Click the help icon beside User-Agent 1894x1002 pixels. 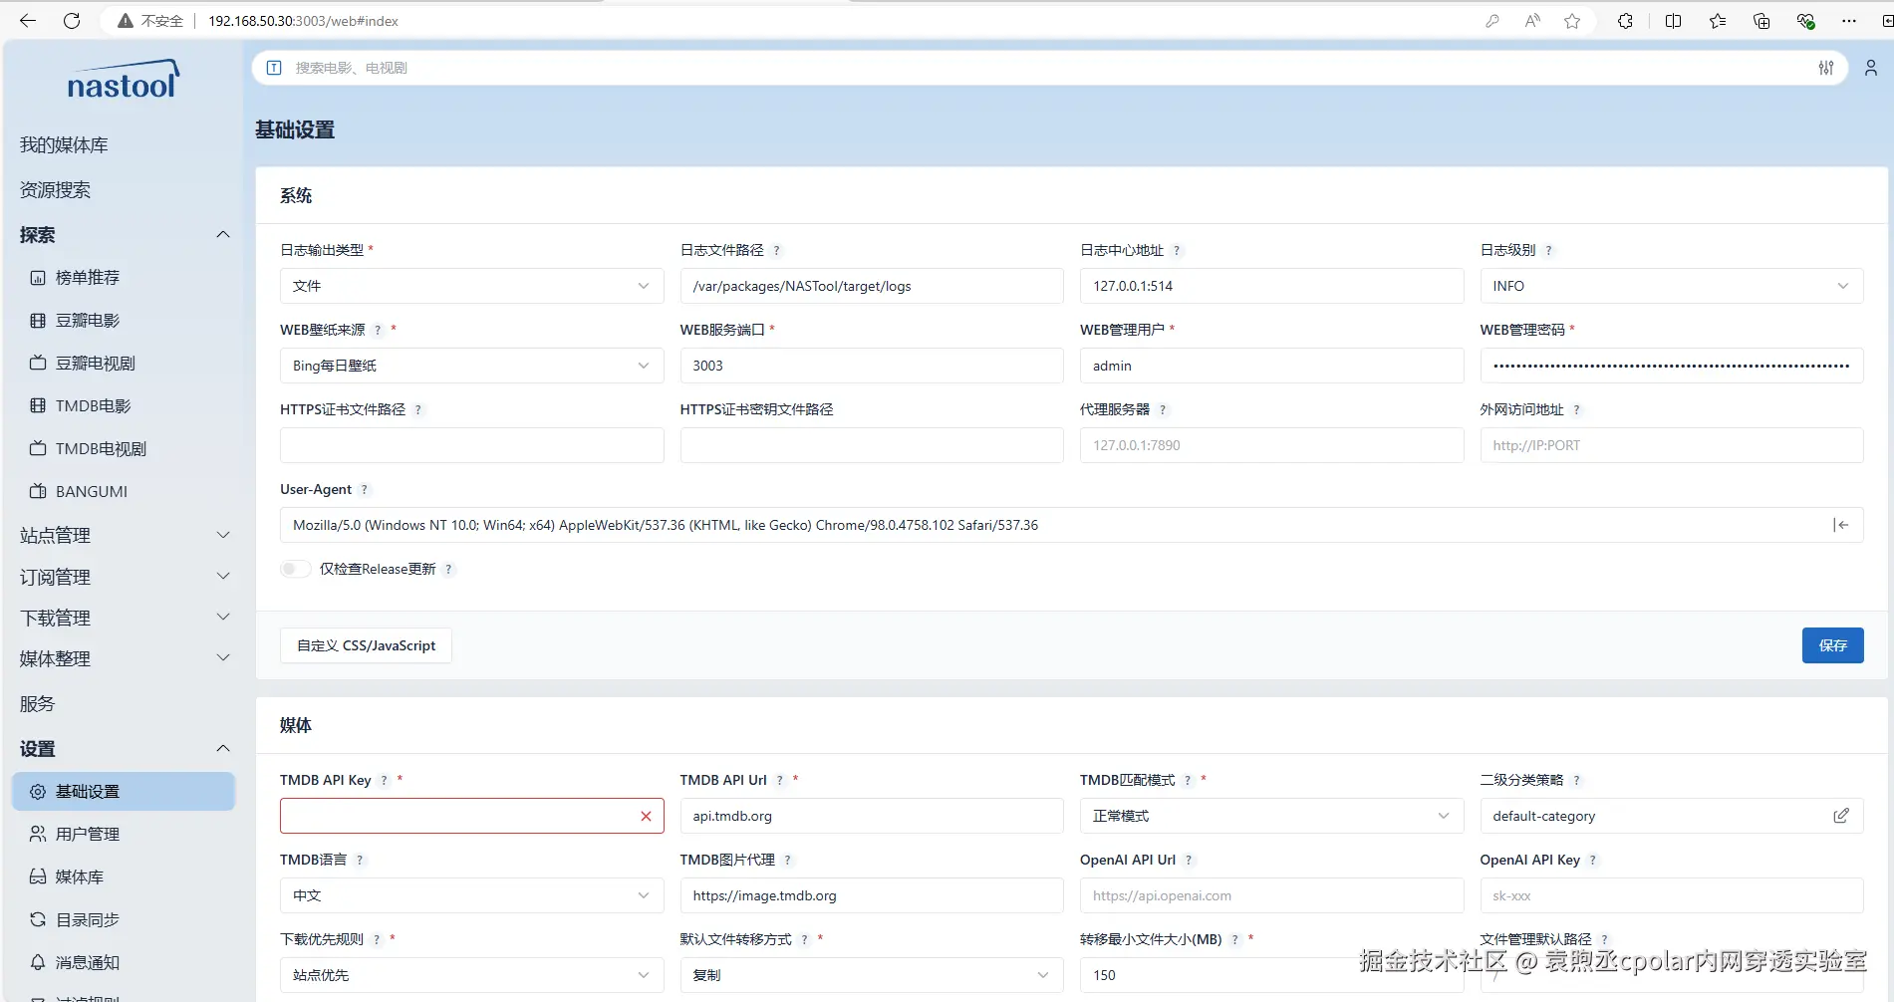tap(365, 490)
